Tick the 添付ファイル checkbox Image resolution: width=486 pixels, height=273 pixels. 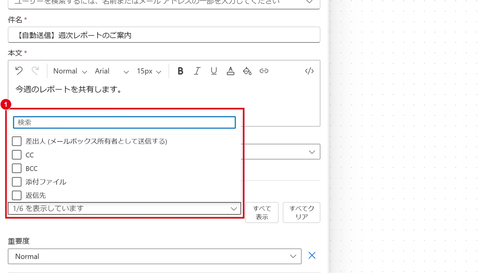(x=17, y=182)
